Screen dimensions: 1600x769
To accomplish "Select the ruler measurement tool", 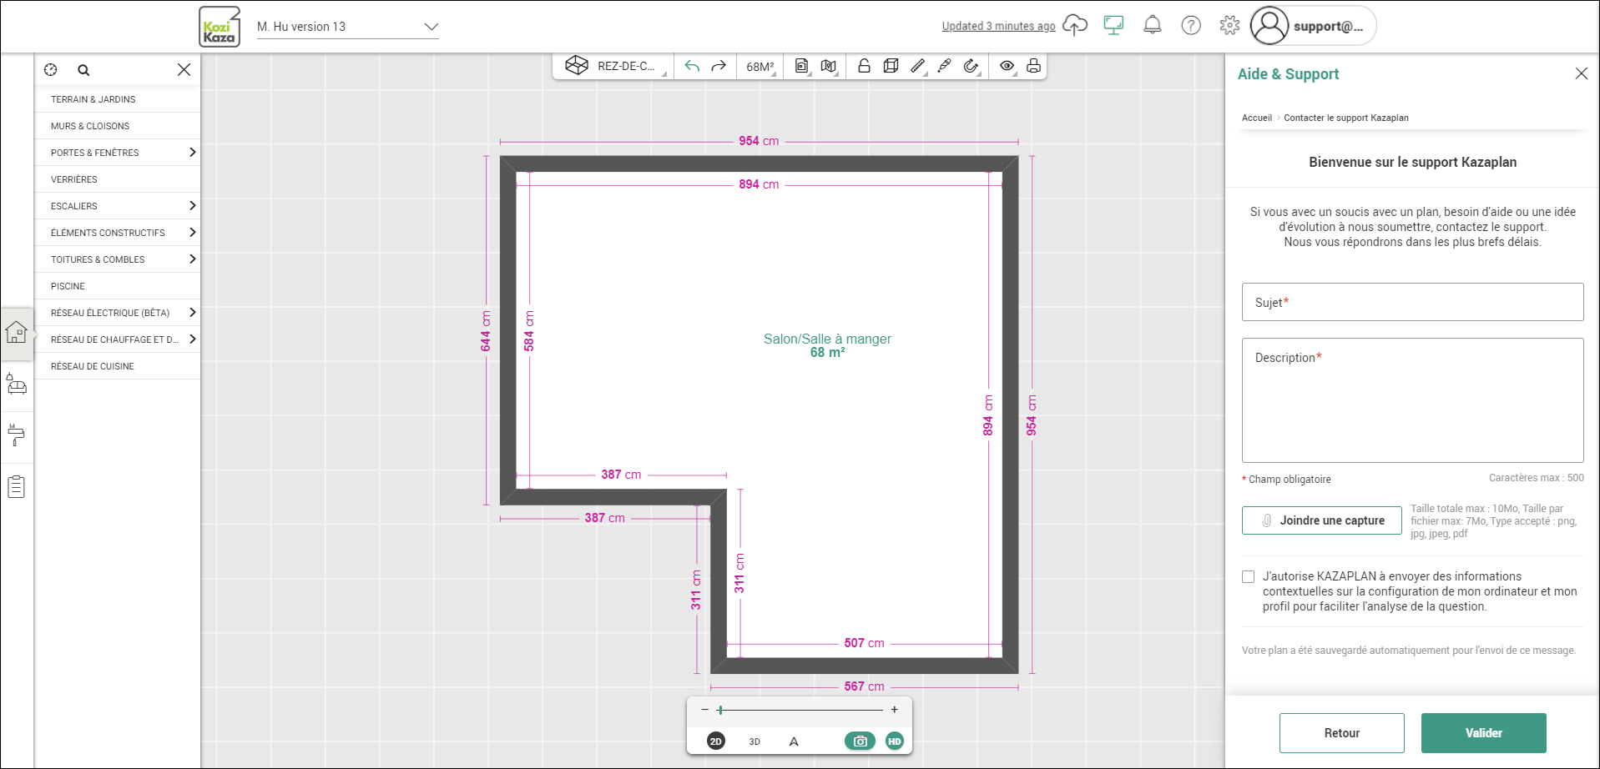I will [917, 66].
